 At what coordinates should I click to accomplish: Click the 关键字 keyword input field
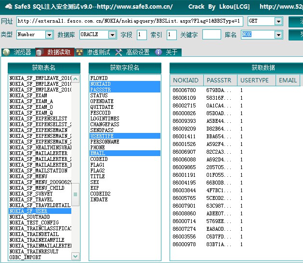(211, 35)
